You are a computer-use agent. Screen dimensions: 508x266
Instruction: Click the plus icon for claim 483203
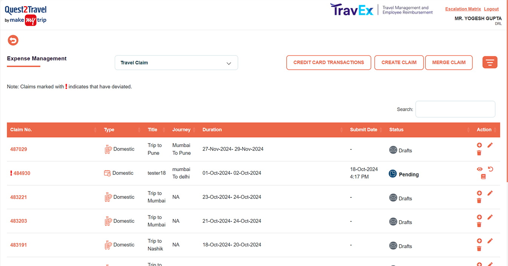pyautogui.click(x=479, y=217)
